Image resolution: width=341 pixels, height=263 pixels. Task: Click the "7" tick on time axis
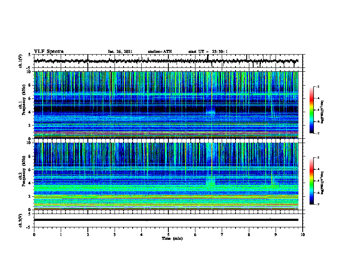[x=222, y=235]
